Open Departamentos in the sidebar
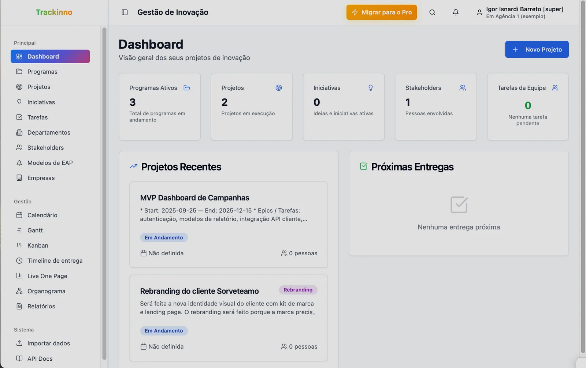Viewport: 586px width, 368px height. point(50,132)
